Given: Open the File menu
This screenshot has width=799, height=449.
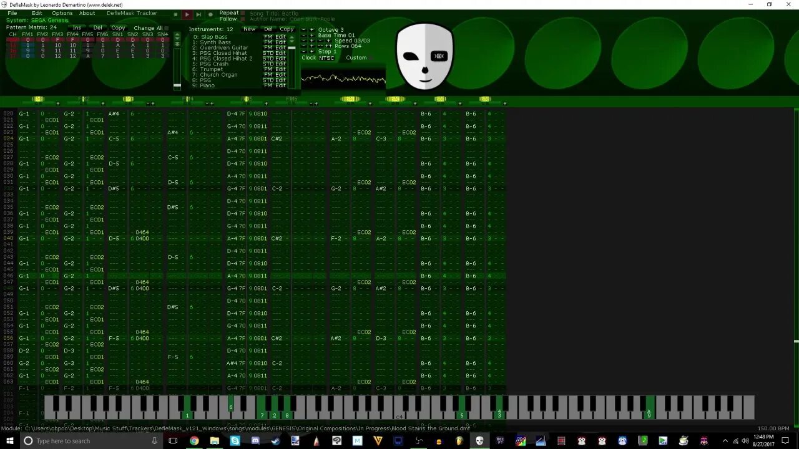Looking at the screenshot, I should pyautogui.click(x=12, y=13).
